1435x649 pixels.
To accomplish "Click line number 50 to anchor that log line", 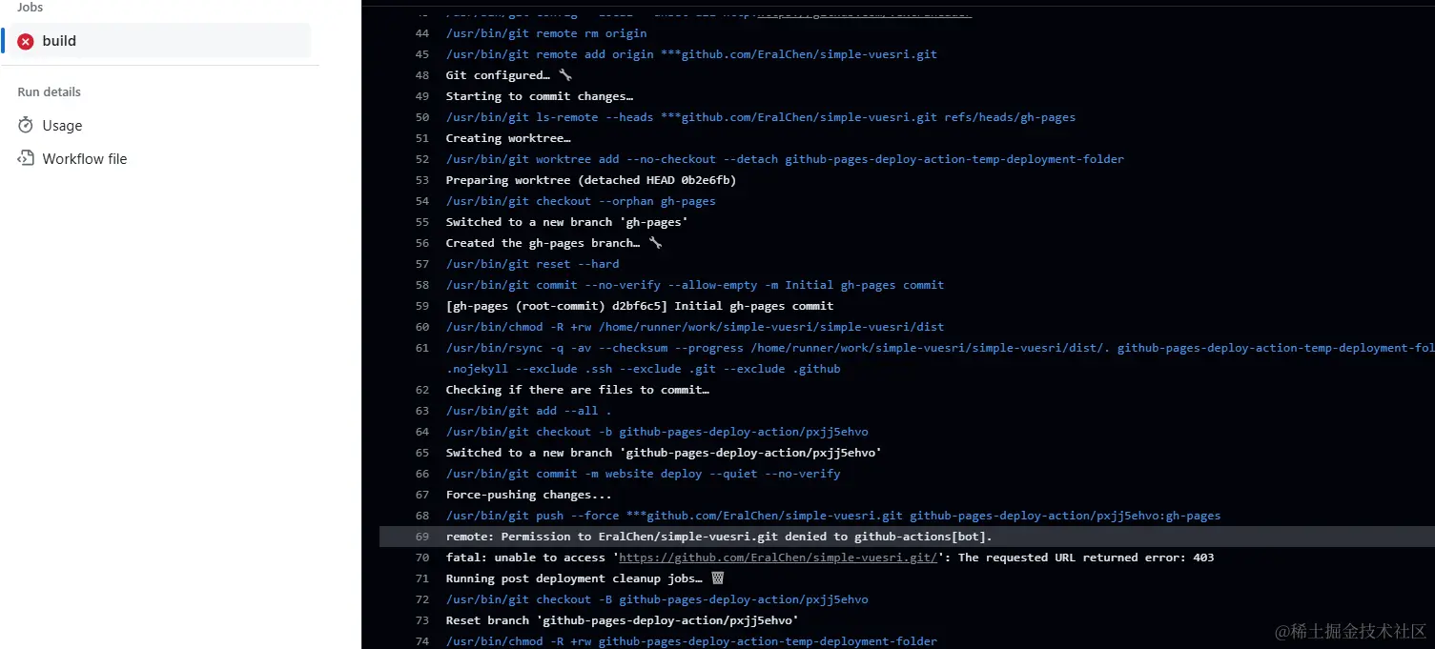I will [x=421, y=116].
